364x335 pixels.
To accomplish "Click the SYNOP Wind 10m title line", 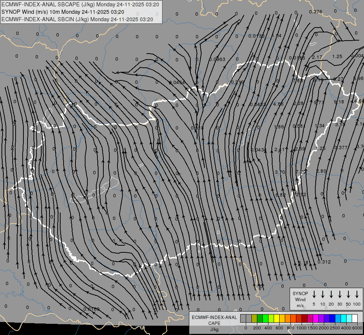I will 63,12.
